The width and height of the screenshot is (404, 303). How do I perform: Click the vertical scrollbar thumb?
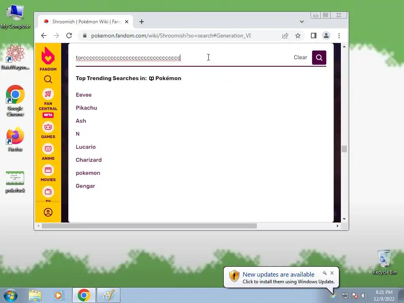344,149
